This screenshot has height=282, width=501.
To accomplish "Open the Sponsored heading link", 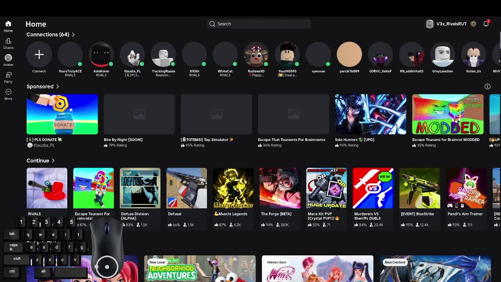I will [x=40, y=87].
